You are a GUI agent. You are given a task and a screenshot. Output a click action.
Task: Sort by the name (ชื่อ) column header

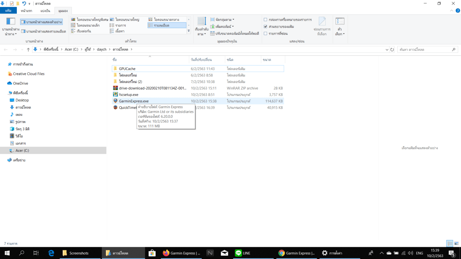tap(150, 60)
